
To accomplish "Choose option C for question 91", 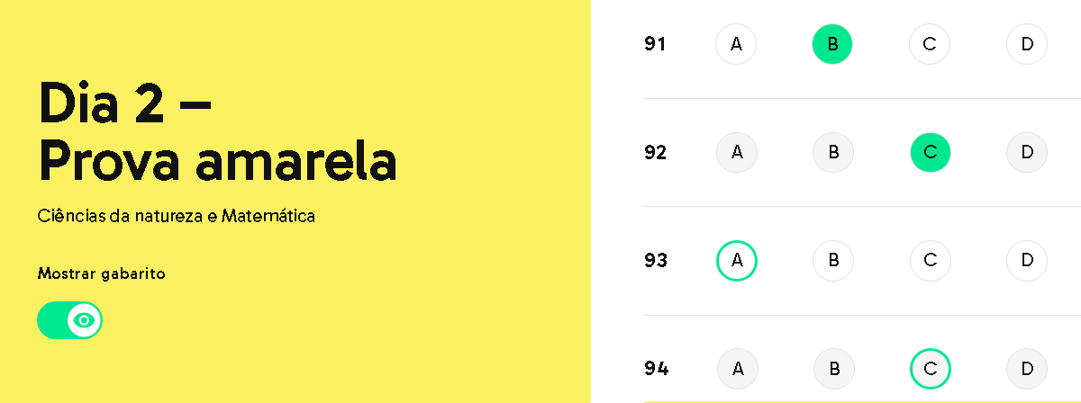I will (930, 44).
